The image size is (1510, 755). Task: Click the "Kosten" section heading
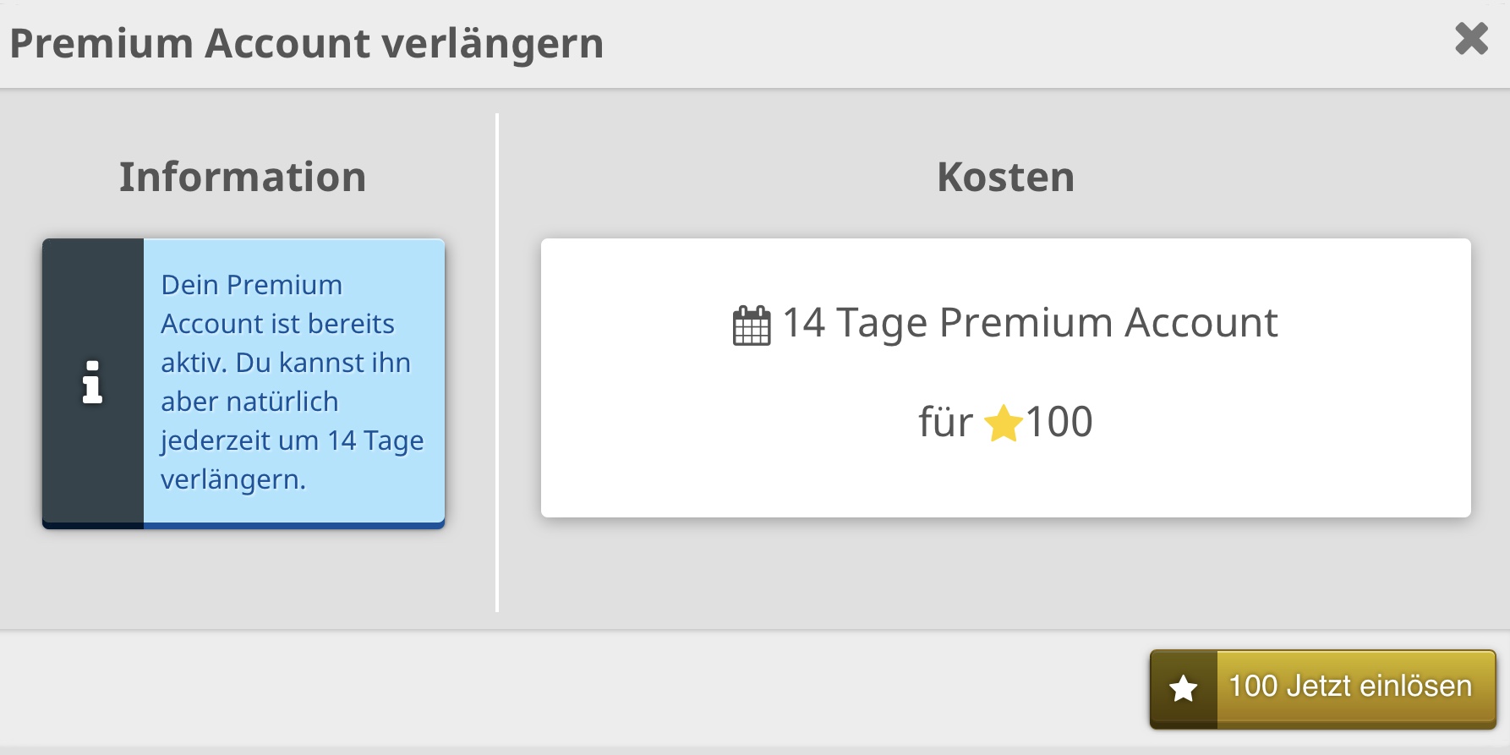1005,178
